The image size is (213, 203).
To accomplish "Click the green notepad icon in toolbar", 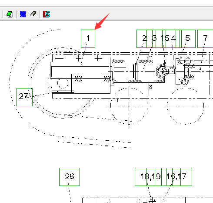I will pos(10,14).
